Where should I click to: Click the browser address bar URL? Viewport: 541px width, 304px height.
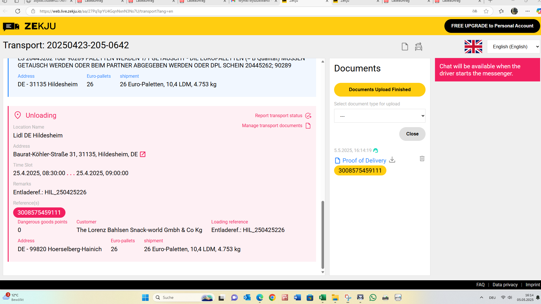[106, 11]
